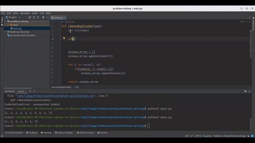The height and width of the screenshot is (143, 255).
Task: Click the lightbulb intention icon in the editor
Action: point(64,39)
